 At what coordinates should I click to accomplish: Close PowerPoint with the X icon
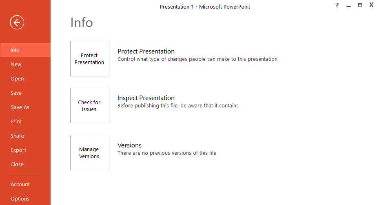click(x=371, y=5)
